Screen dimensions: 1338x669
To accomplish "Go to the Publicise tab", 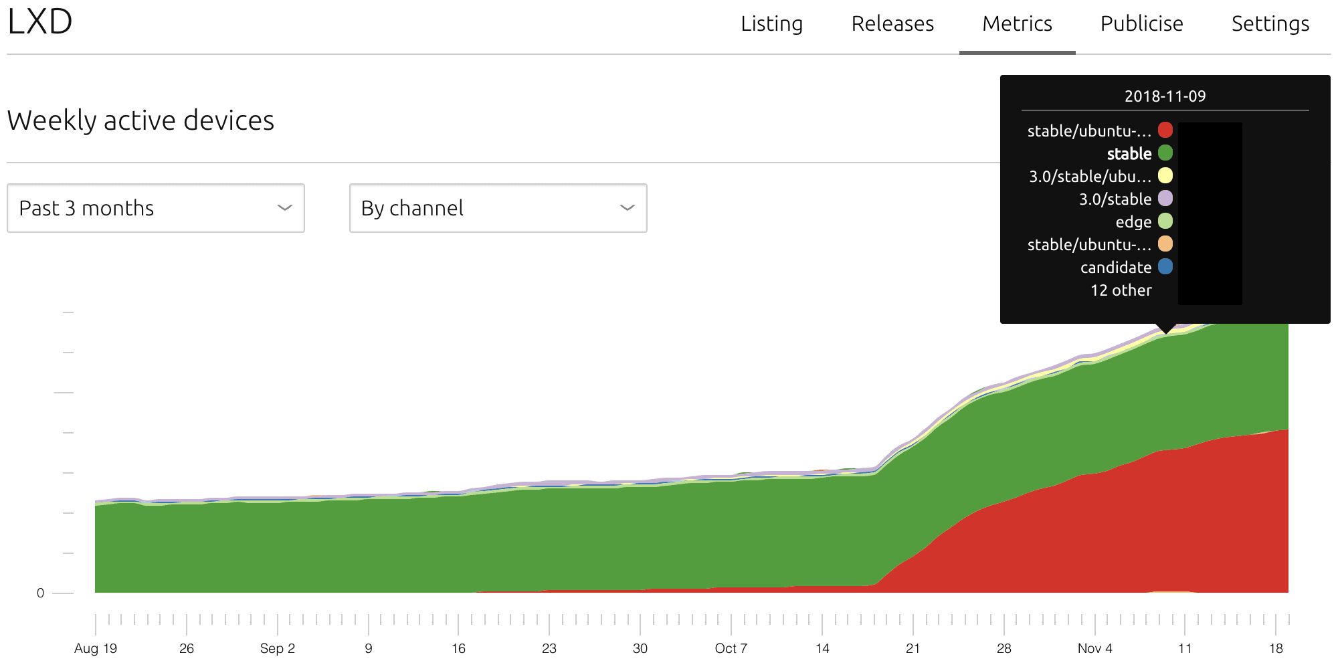I will pos(1141,24).
